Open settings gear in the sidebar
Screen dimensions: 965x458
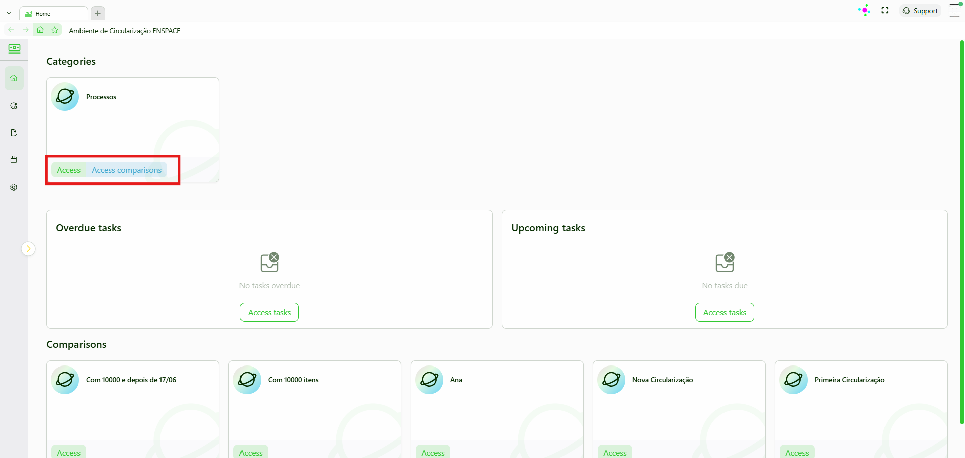pyautogui.click(x=14, y=187)
